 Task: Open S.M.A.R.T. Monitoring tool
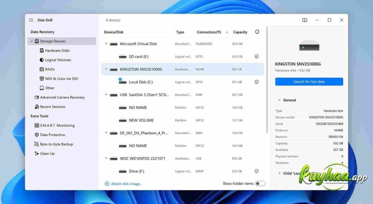click(x=57, y=125)
